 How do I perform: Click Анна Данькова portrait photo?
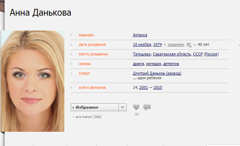pyautogui.click(x=32, y=81)
